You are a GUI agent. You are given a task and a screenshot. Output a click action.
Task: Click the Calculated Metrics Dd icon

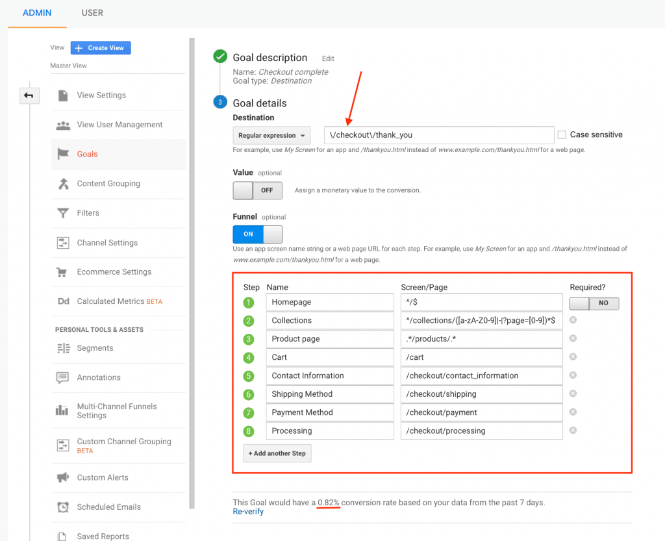tap(63, 301)
